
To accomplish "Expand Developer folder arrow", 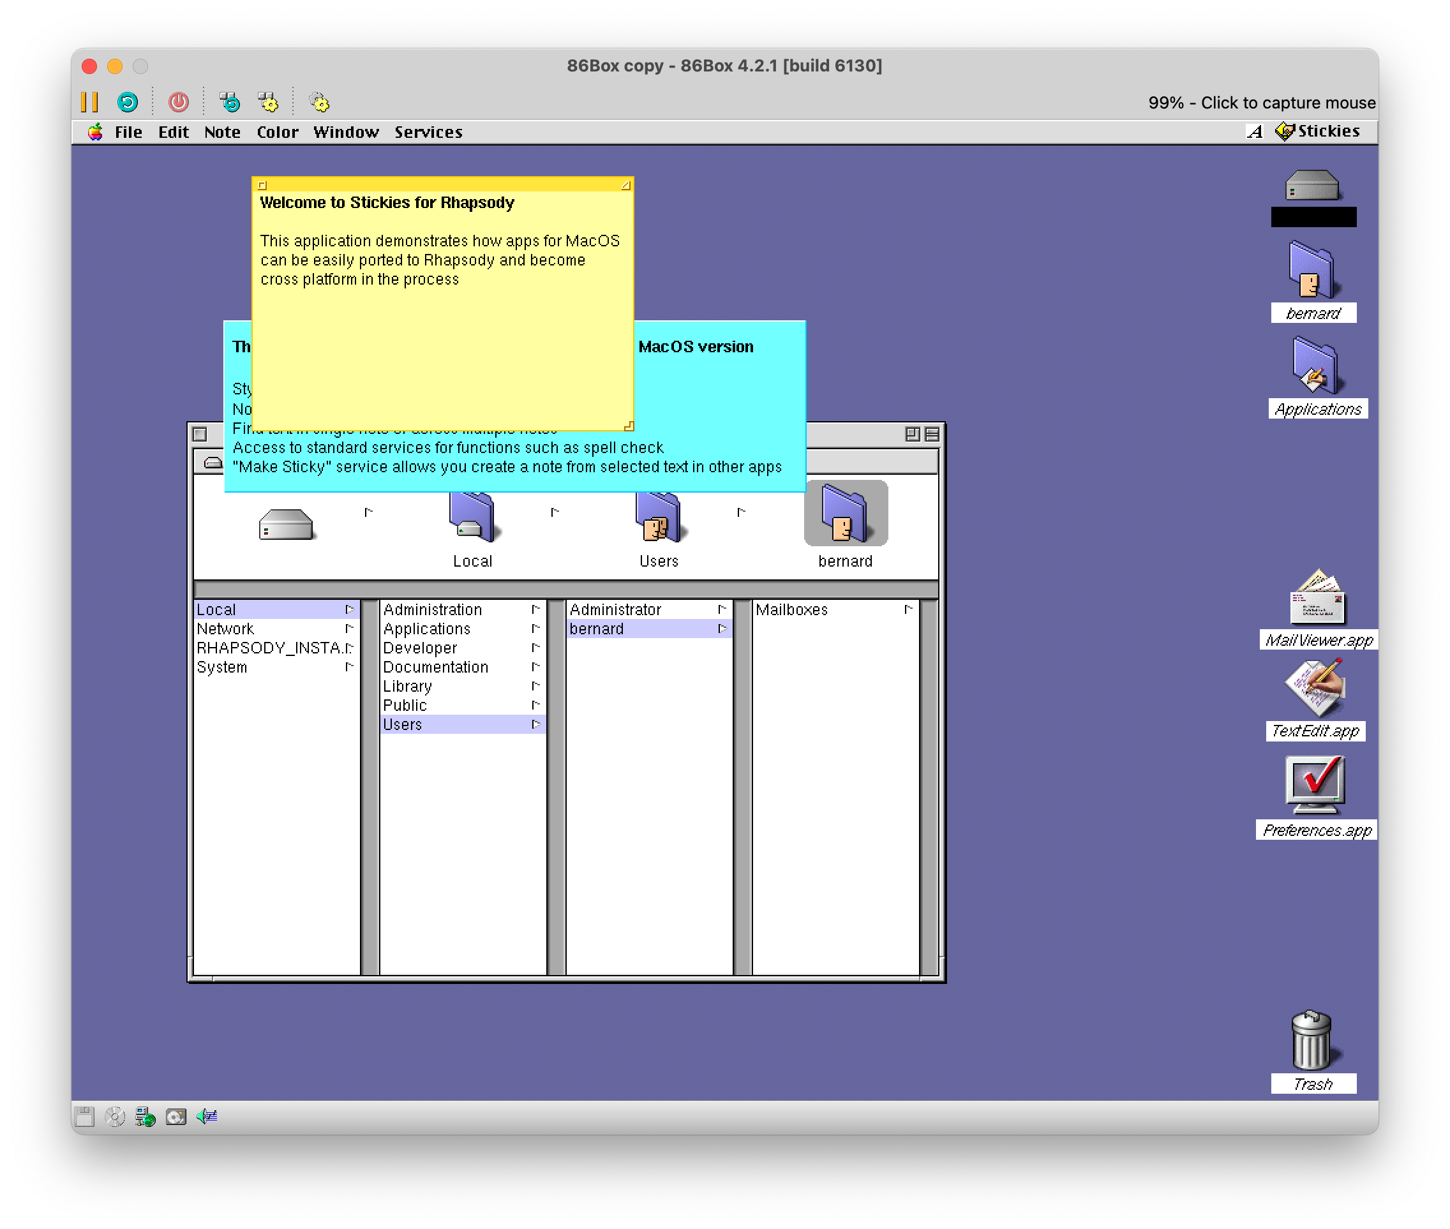I will [536, 648].
